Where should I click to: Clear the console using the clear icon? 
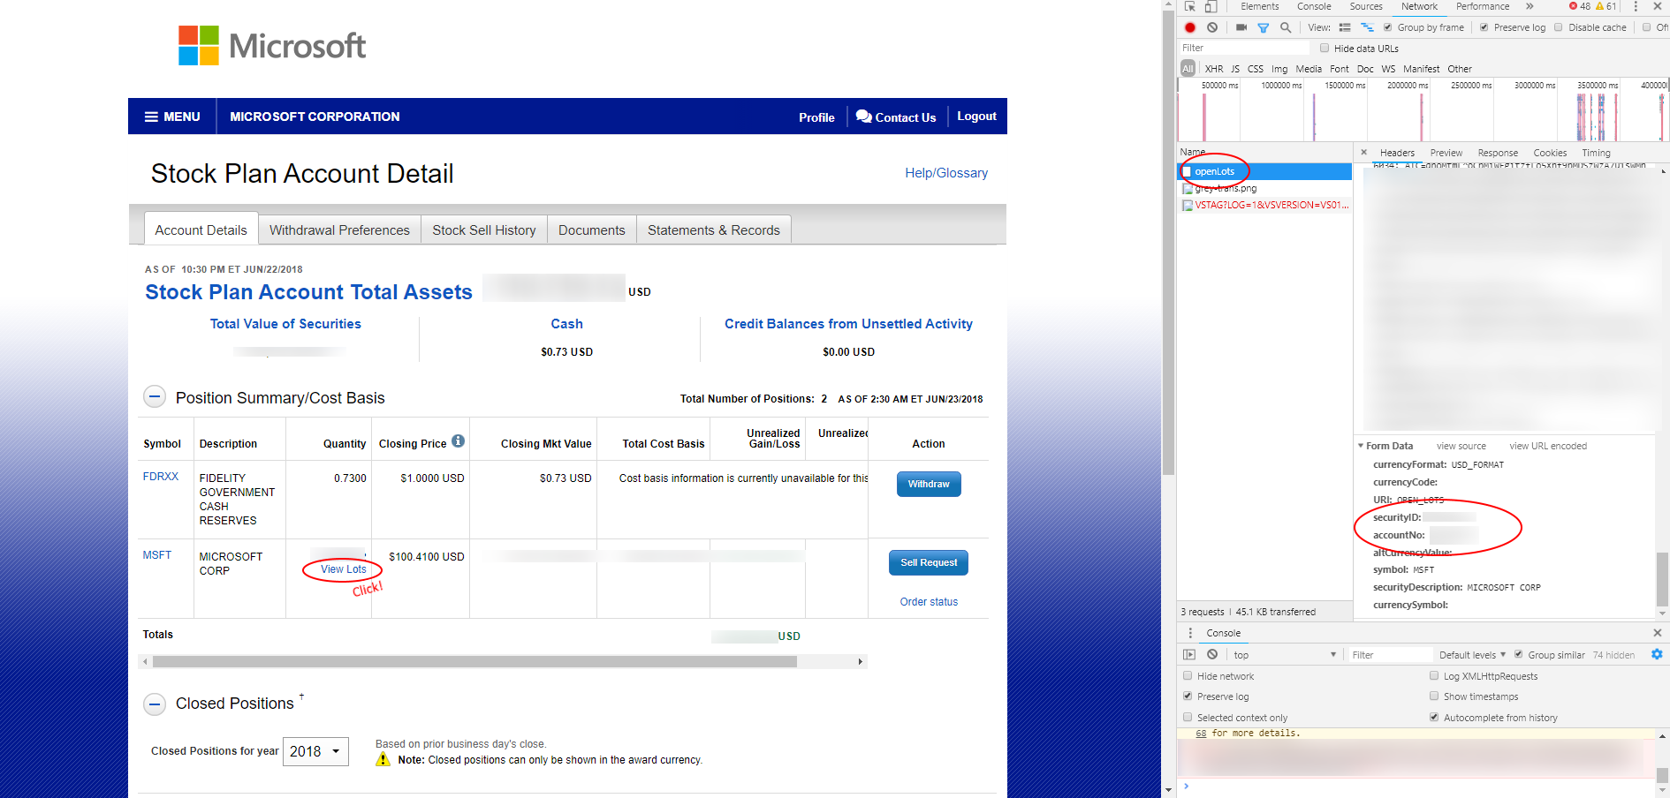point(1212,655)
